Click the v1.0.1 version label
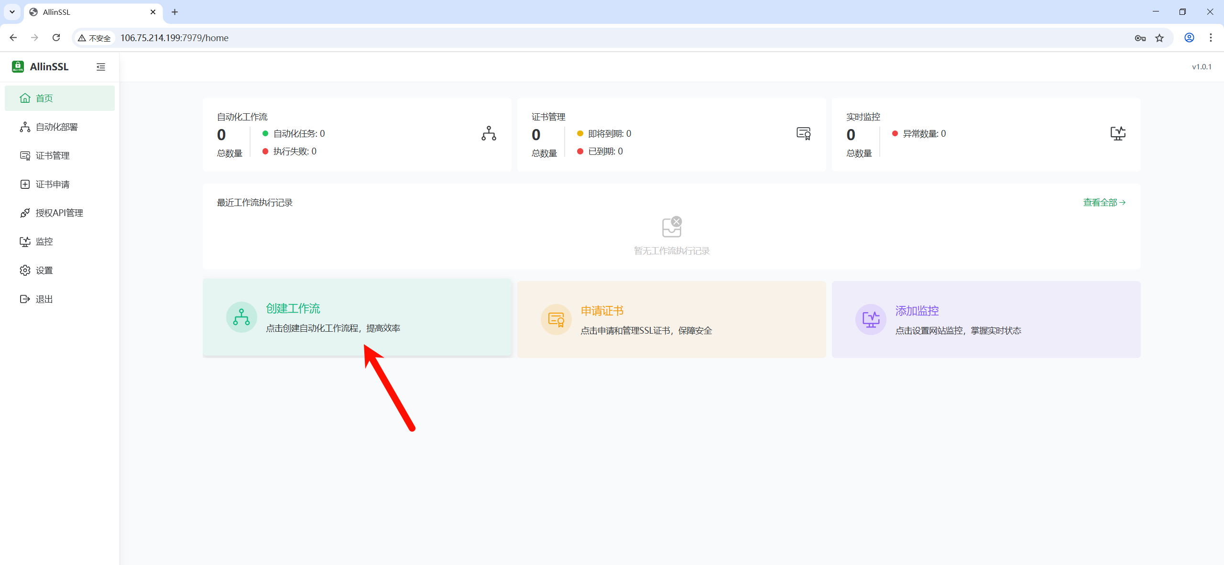 1202,67
